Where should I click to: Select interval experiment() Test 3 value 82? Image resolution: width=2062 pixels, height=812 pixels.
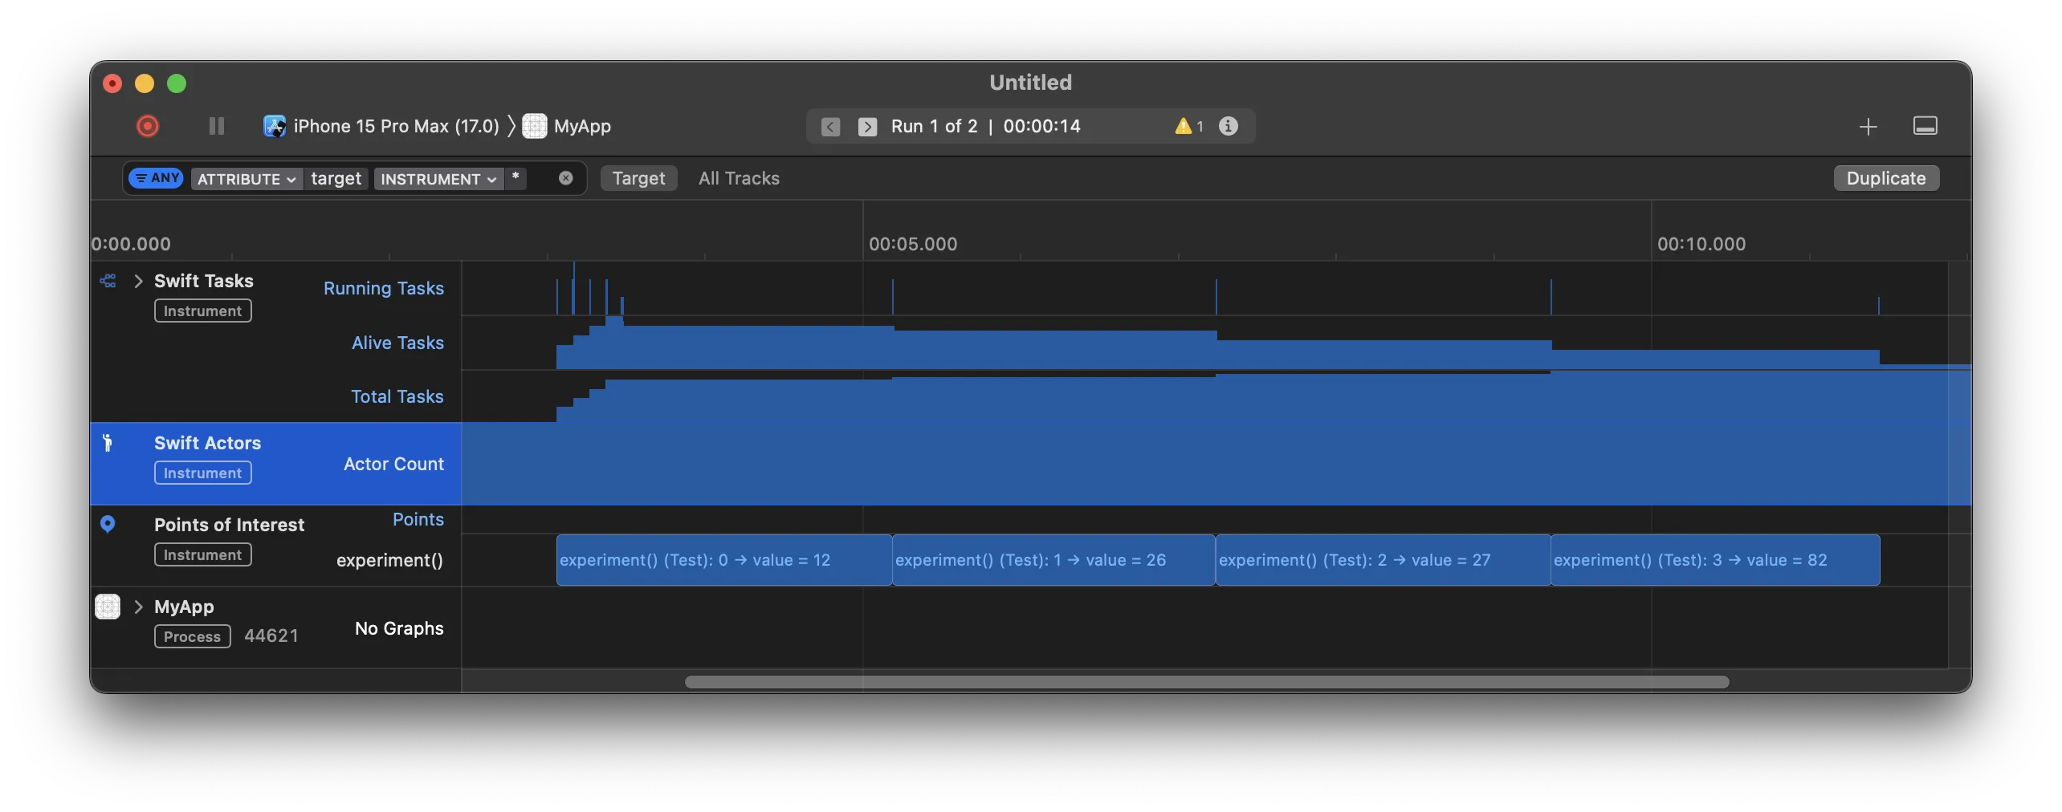1715,560
